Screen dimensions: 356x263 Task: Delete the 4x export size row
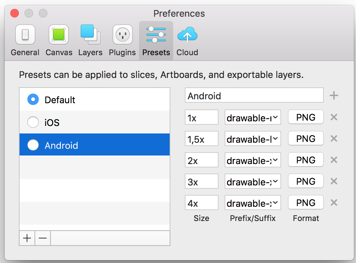334,202
